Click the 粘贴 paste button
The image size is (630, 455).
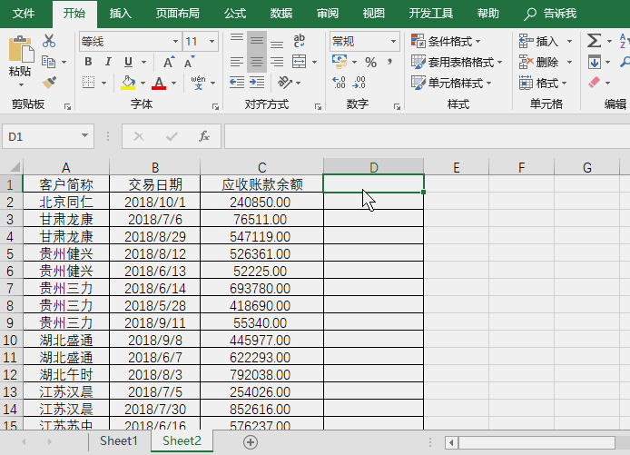(19, 56)
